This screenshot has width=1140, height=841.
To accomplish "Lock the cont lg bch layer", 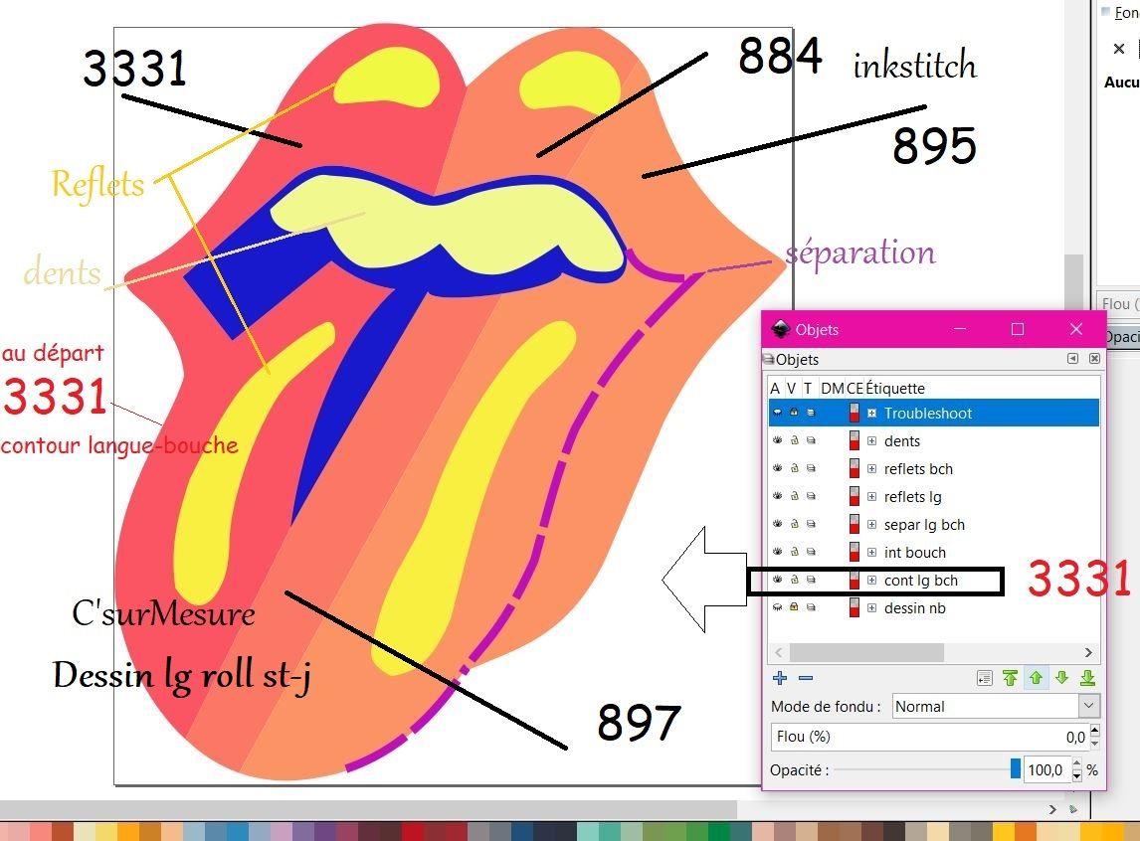I will [x=794, y=580].
